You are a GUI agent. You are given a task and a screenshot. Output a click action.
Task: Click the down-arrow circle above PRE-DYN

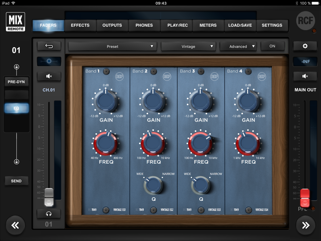pyautogui.click(x=17, y=67)
